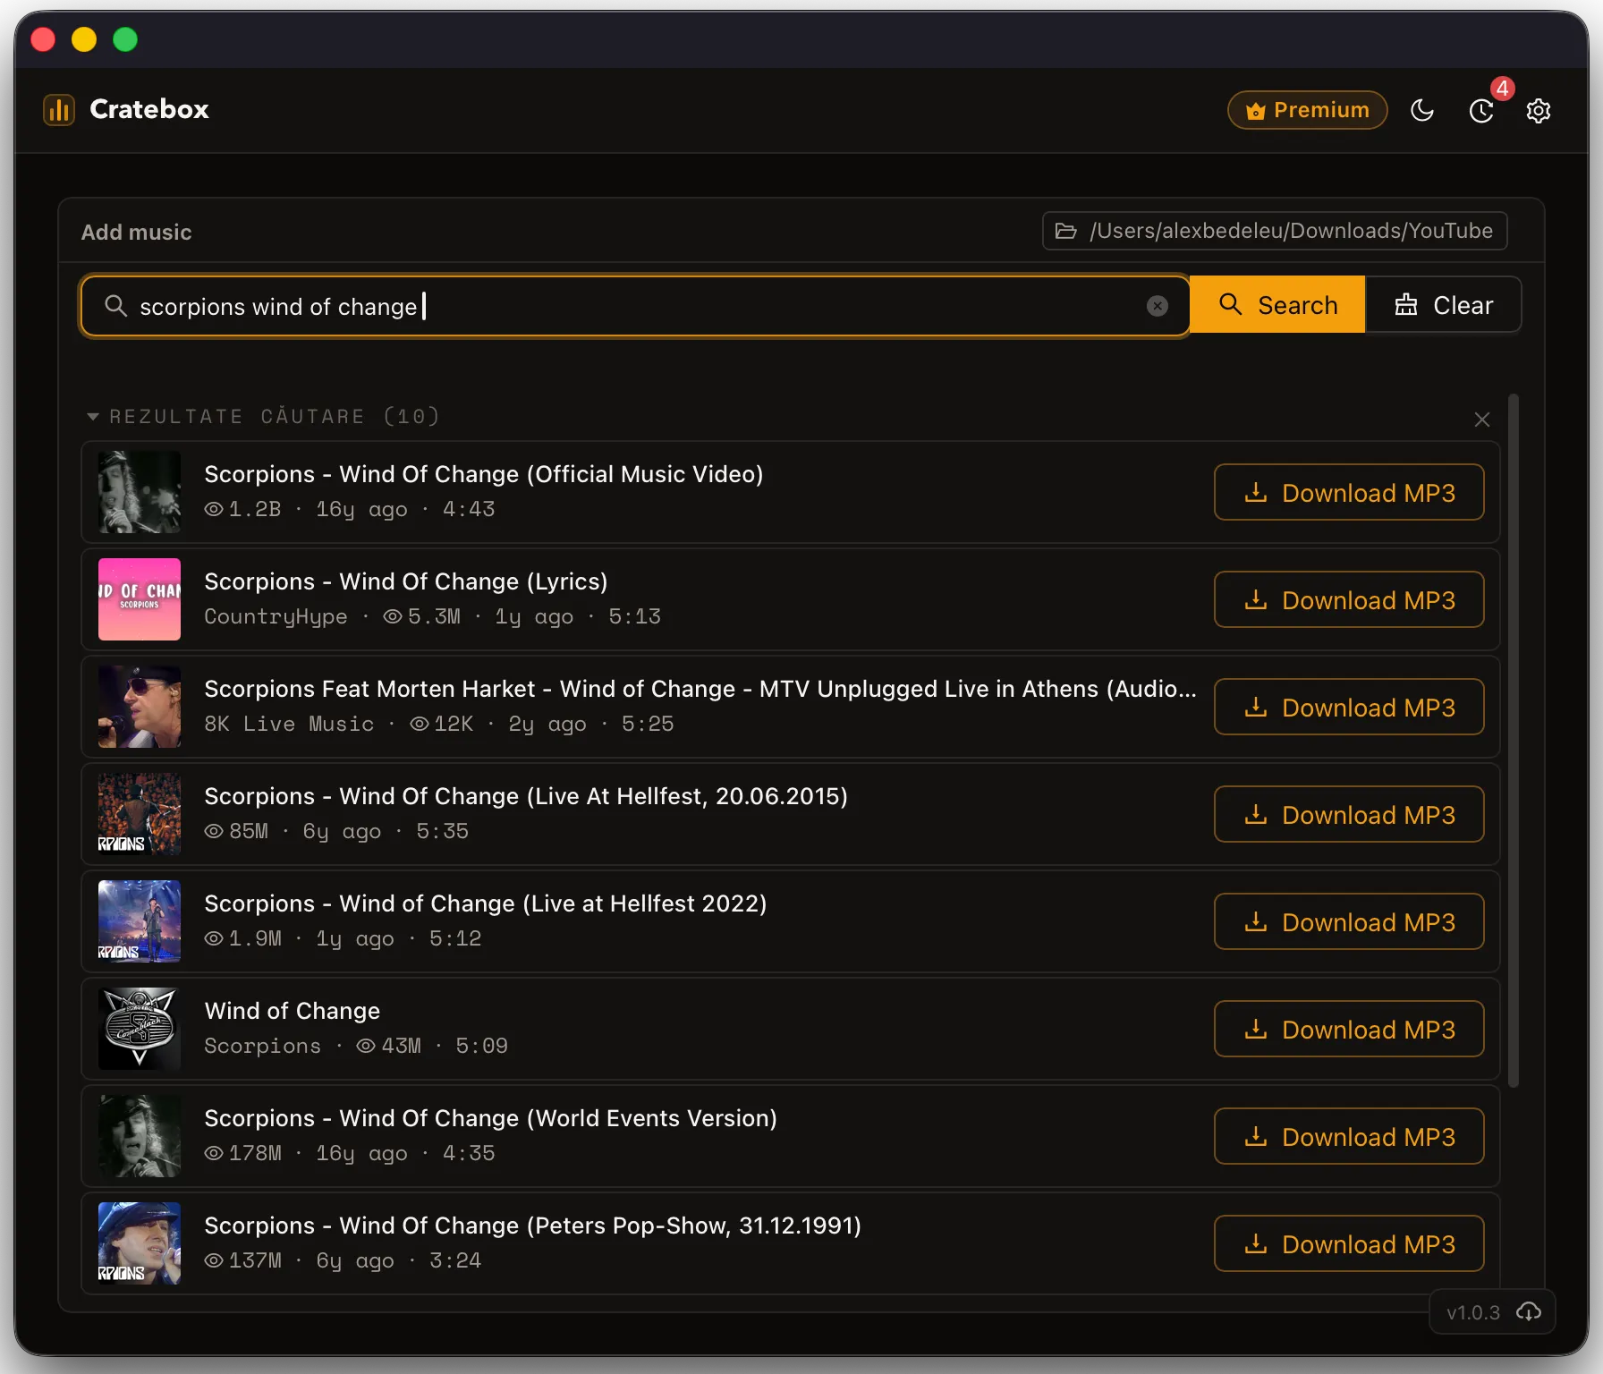Download MP3 for the Lyrics version
This screenshot has width=1603, height=1374.
[1349, 599]
